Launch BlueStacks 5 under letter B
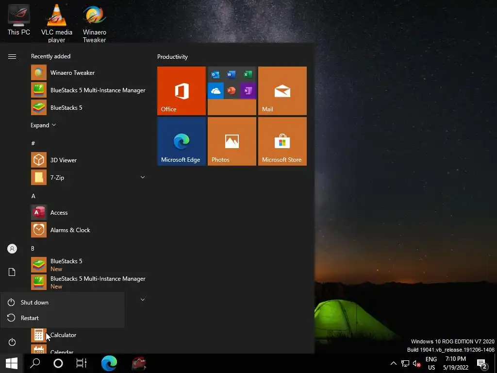Screen dimensions: 497x373 (89, 265)
